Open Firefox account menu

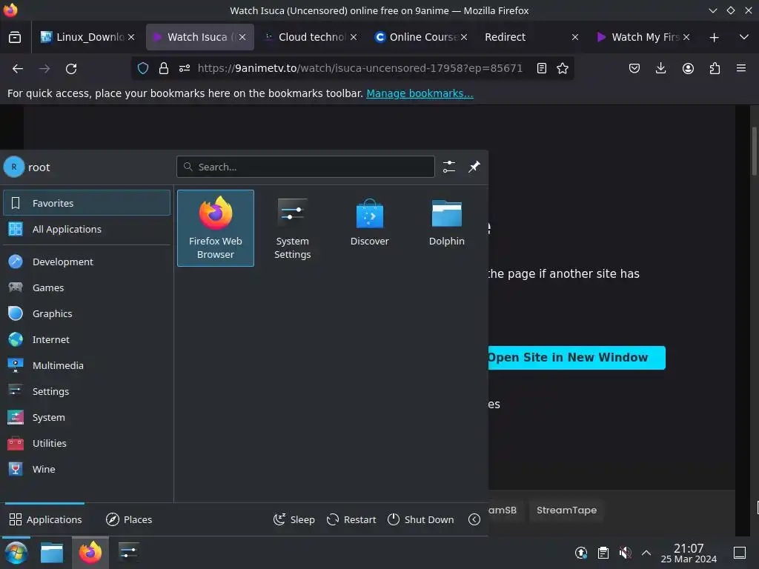(688, 68)
